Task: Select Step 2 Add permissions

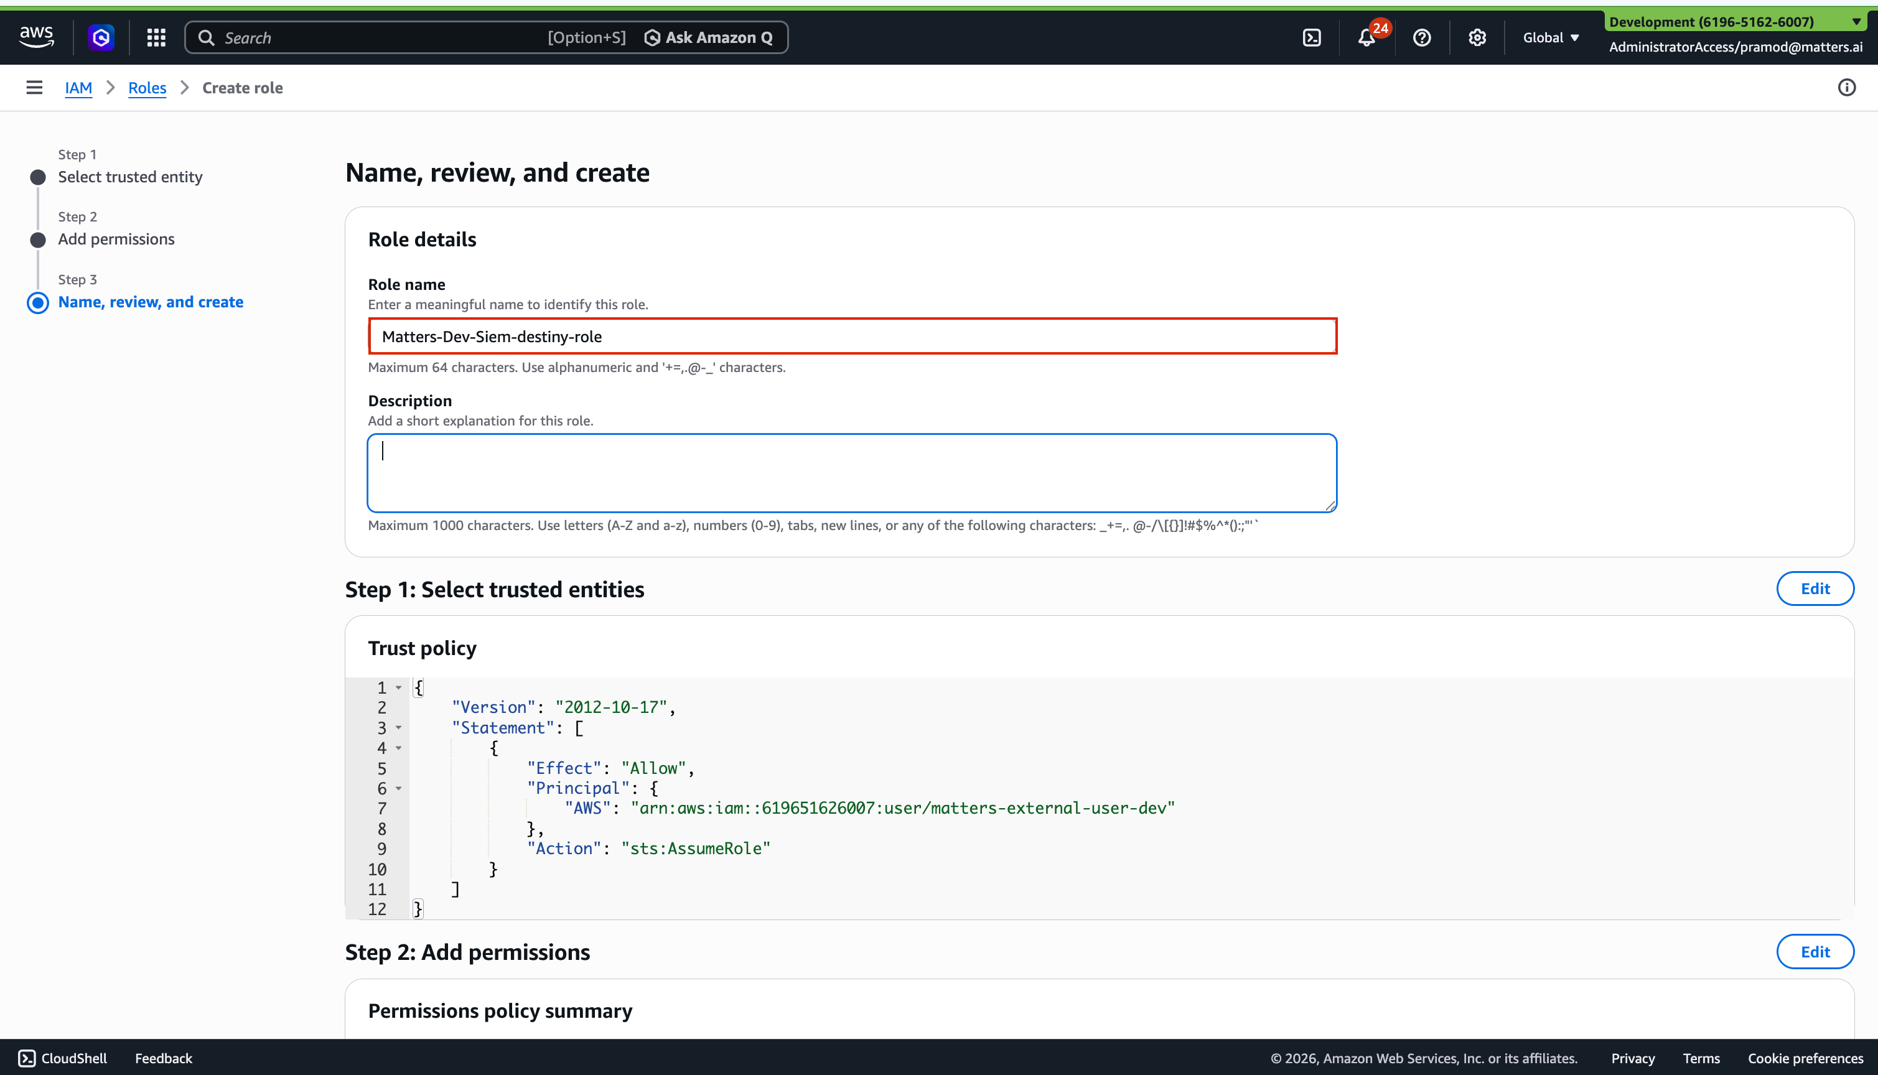Action: tap(116, 240)
